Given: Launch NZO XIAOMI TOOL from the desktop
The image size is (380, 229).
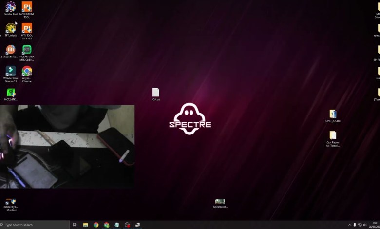Looking at the screenshot, I should coord(27,7).
